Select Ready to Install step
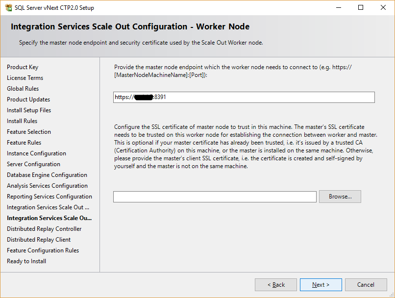395x298 pixels. tap(26, 261)
